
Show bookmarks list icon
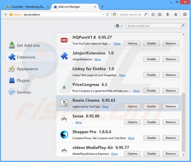[160, 15]
